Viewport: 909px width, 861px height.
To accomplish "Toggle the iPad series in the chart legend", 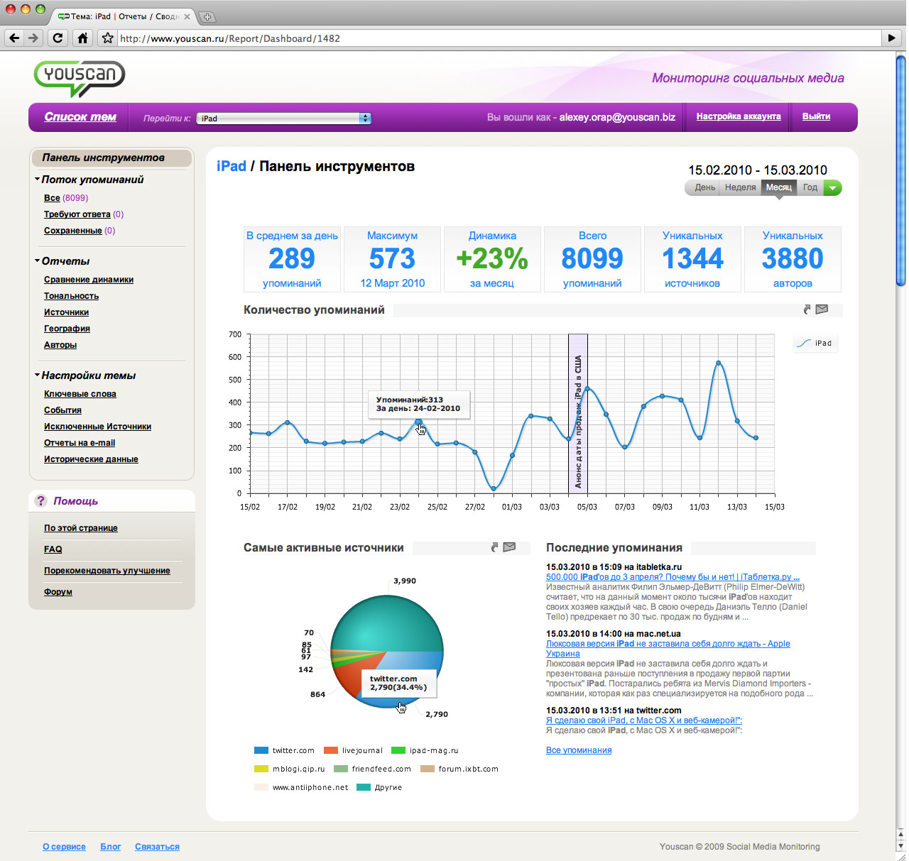I will tap(815, 344).
